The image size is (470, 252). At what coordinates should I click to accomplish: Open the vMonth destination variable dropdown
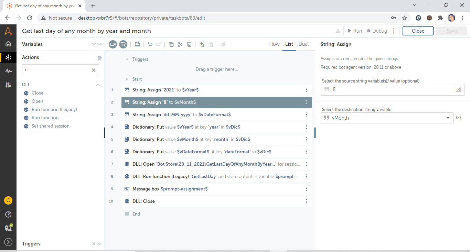[x=448, y=118]
